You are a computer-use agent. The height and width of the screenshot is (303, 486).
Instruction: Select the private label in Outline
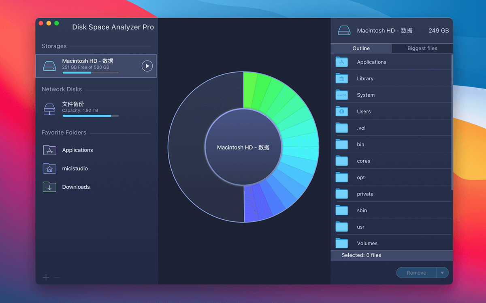(365, 194)
